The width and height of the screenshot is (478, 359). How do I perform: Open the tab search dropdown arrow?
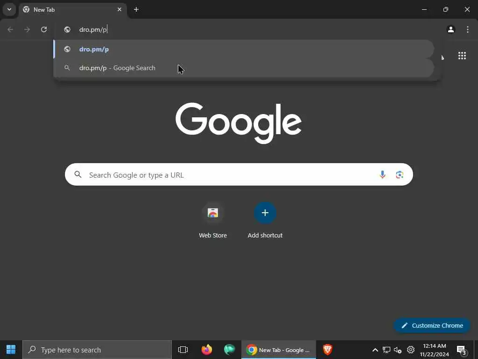(9, 9)
